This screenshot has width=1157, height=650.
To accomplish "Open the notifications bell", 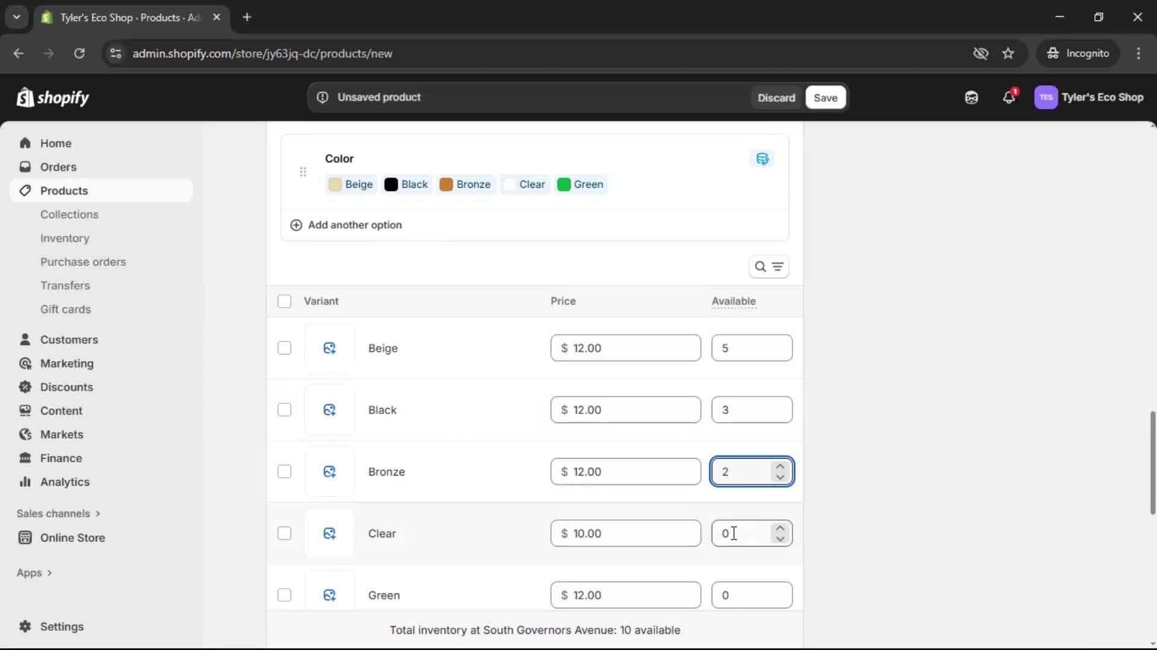I will pos(1009,97).
